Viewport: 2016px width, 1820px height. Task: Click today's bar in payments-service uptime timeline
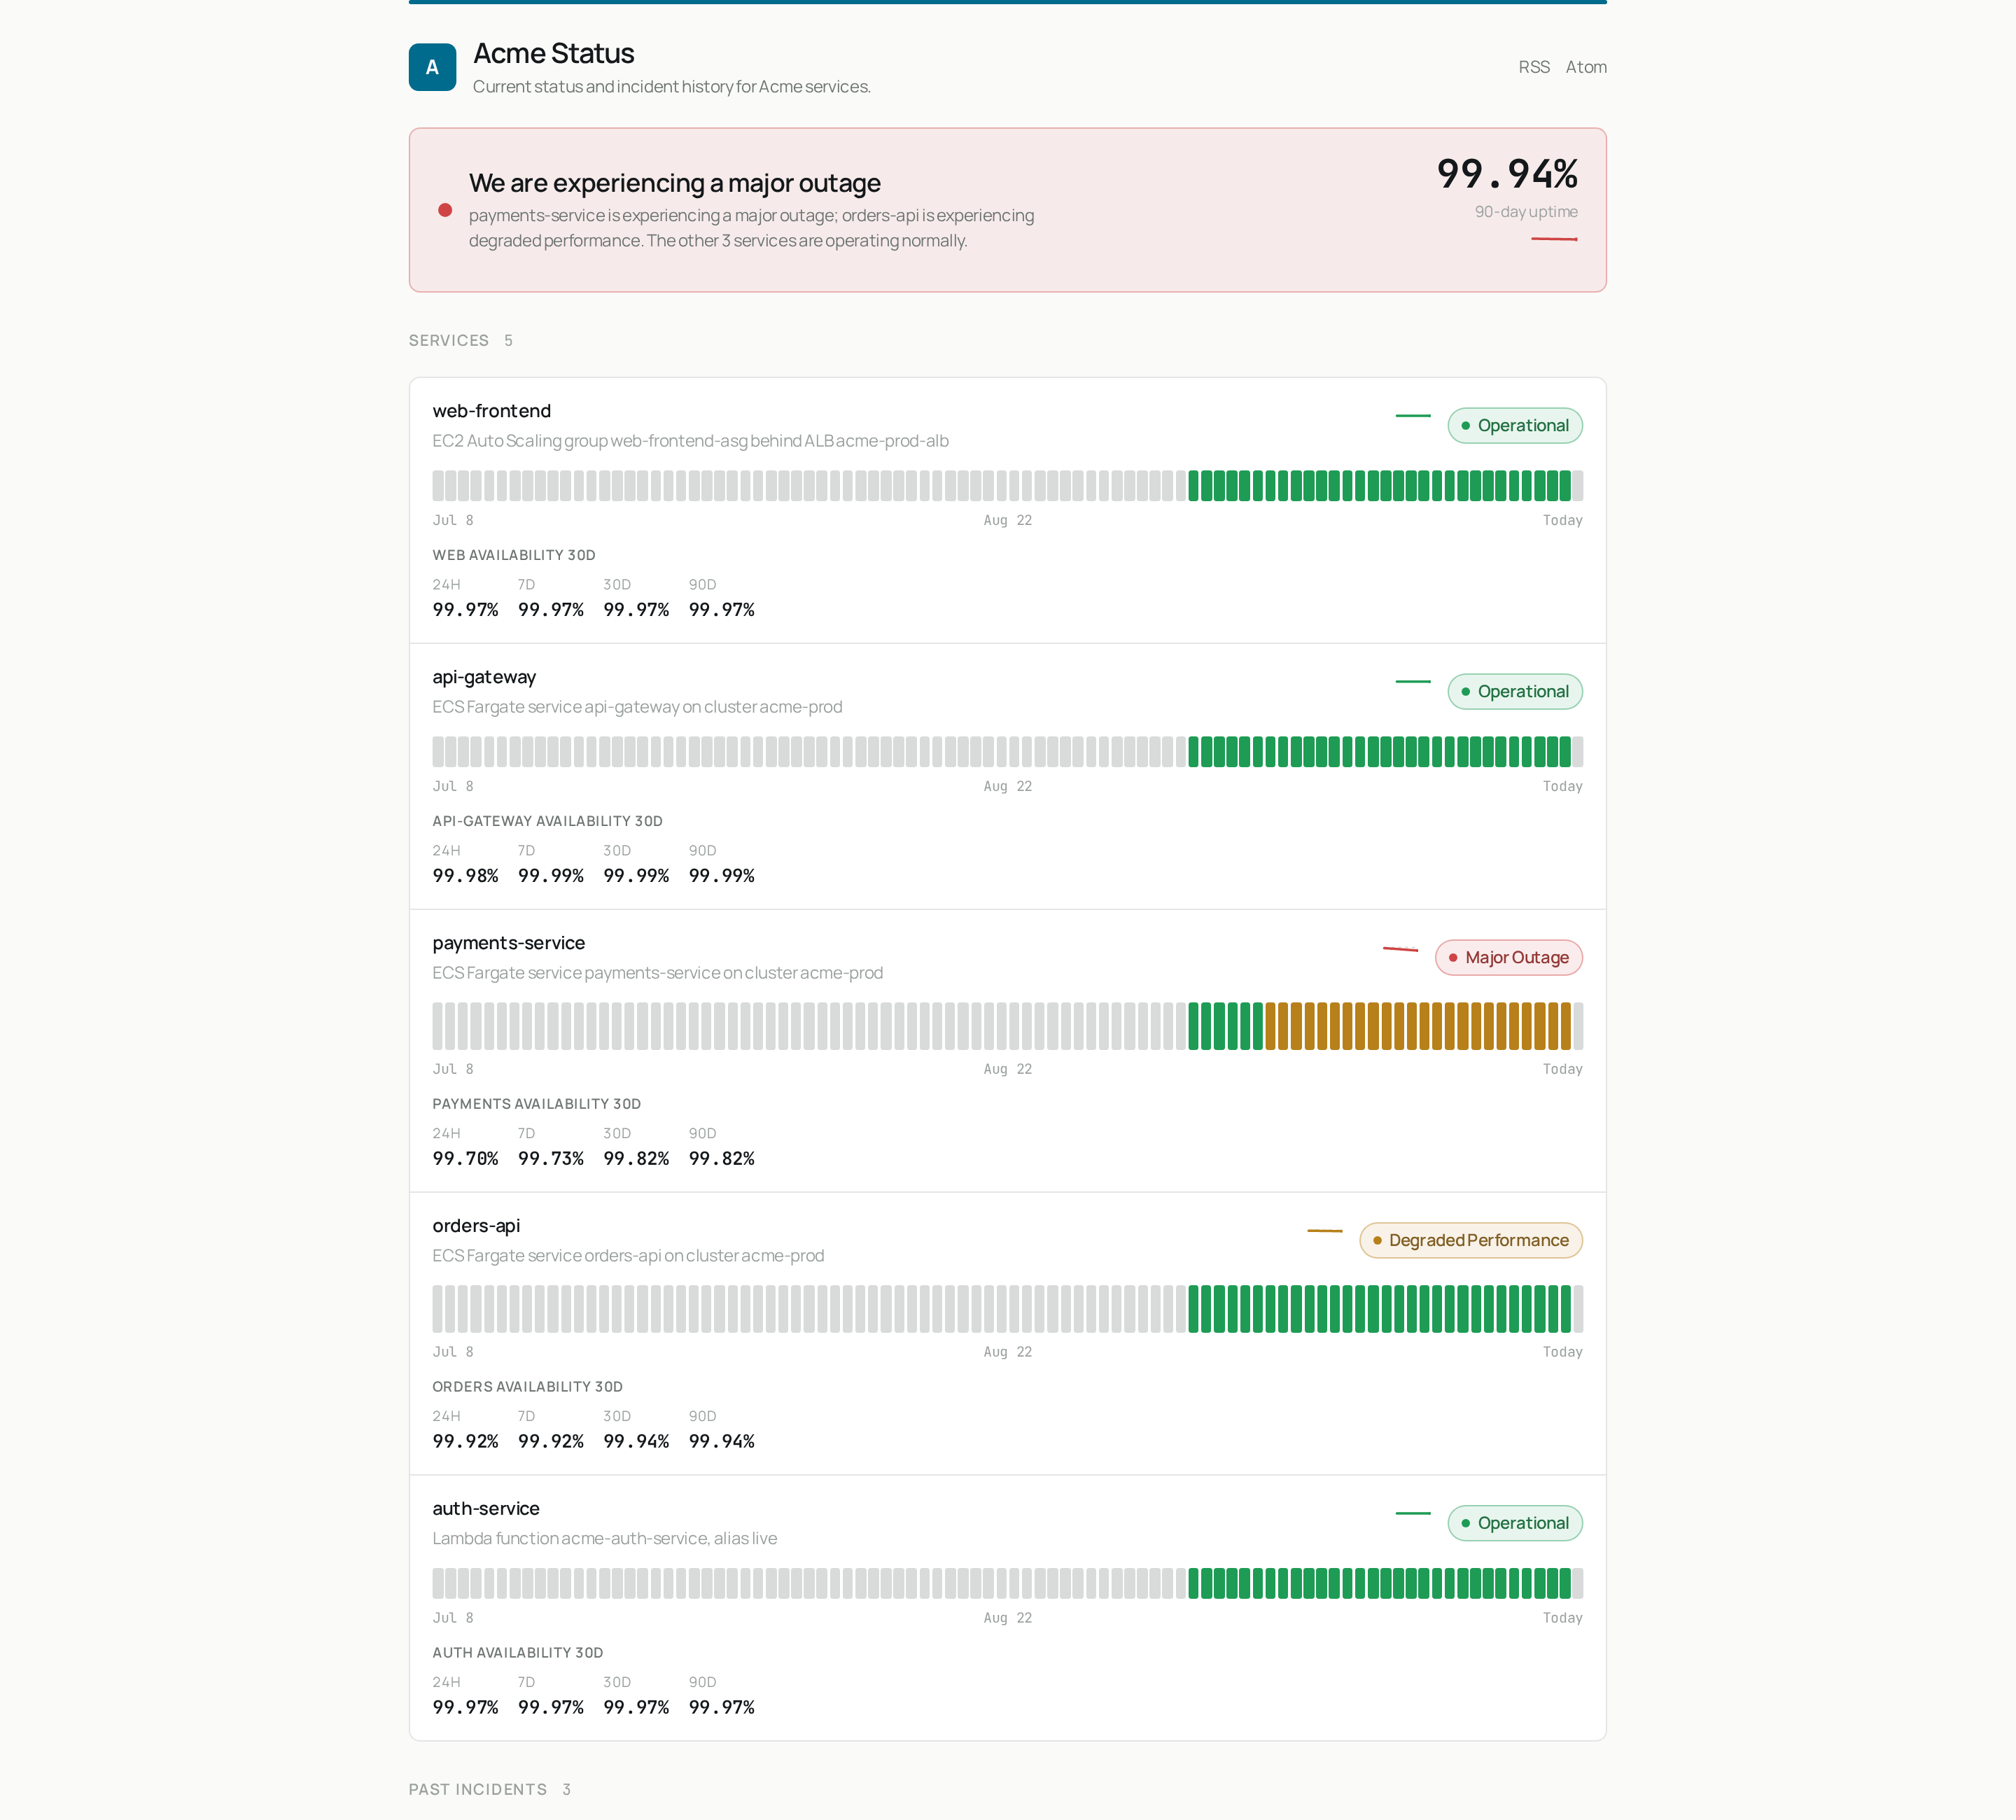(x=1577, y=1026)
